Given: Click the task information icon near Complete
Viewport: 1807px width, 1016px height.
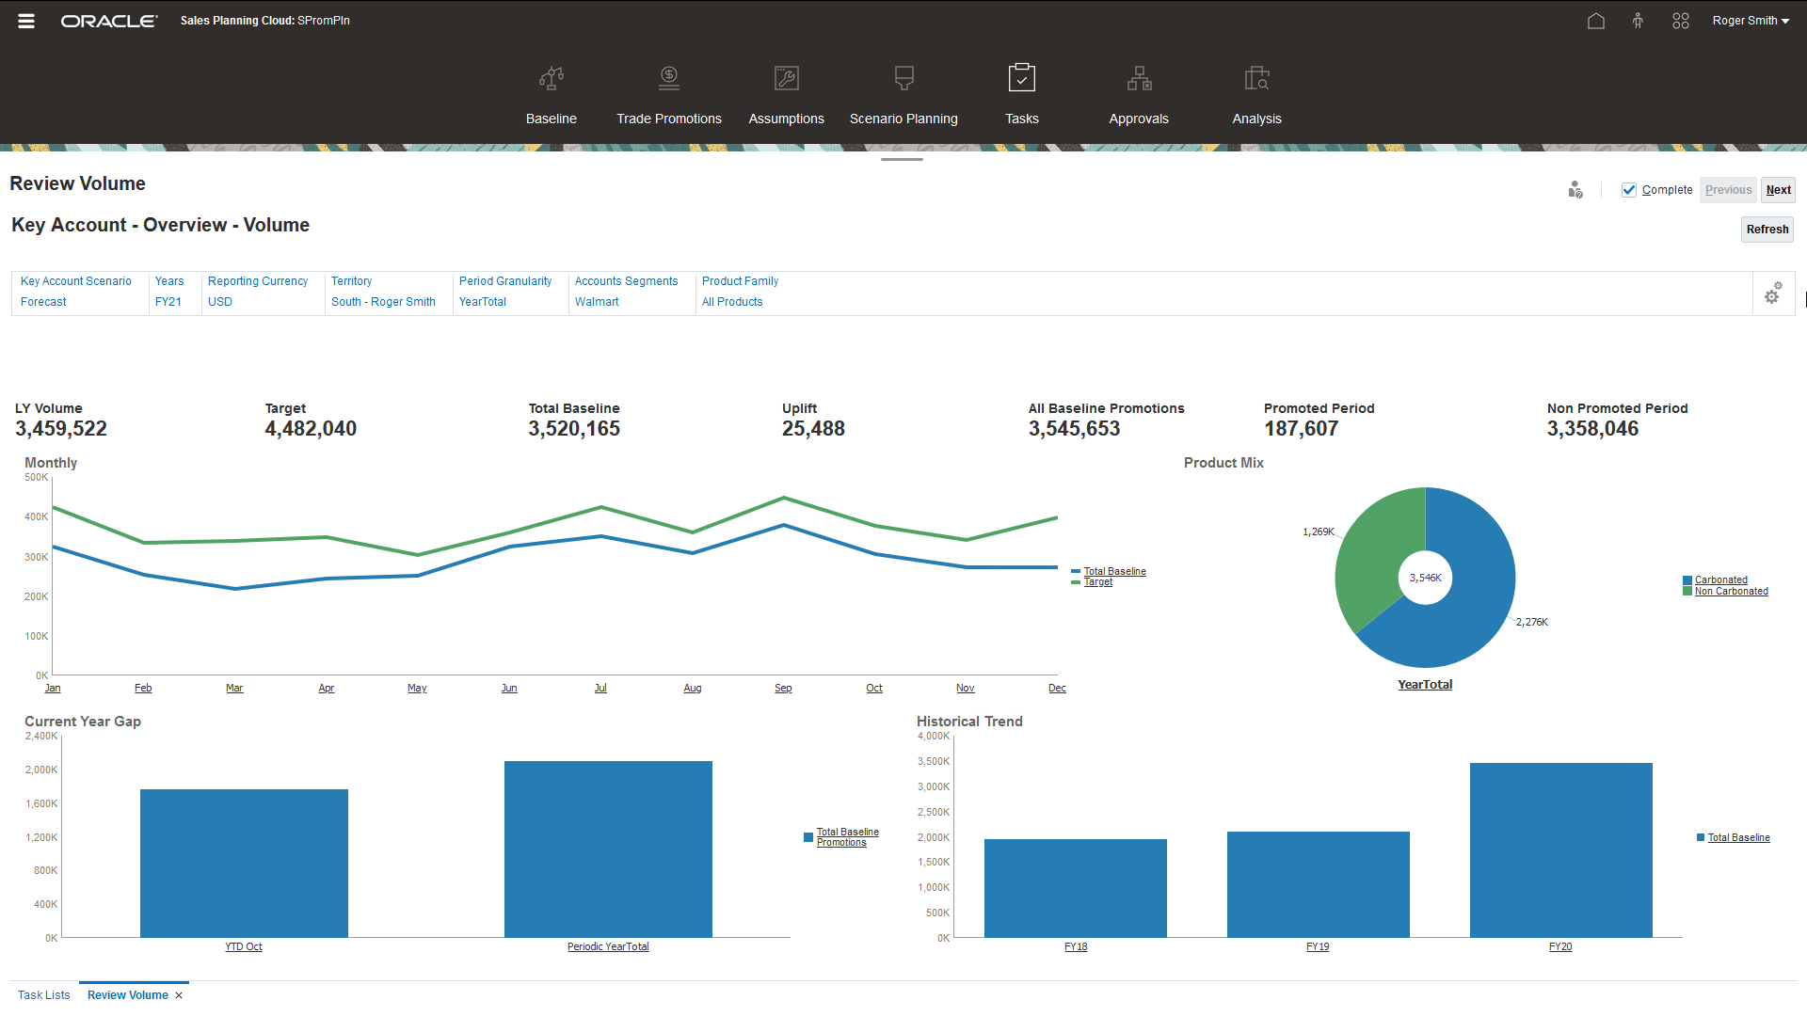Looking at the screenshot, I should pyautogui.click(x=1576, y=189).
